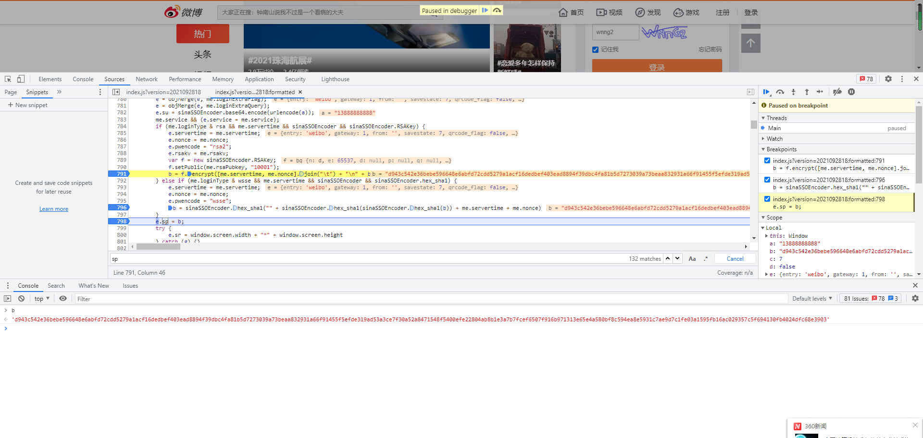Open DevTools settings gear
Viewport: 923px width, 438px height.
coord(888,79)
